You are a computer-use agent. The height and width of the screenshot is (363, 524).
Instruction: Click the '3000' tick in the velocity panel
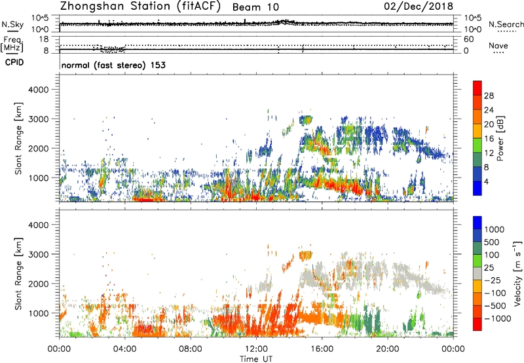tap(38, 254)
